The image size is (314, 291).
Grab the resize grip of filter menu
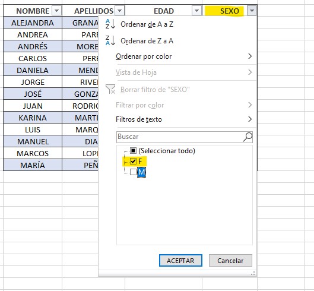253,273
